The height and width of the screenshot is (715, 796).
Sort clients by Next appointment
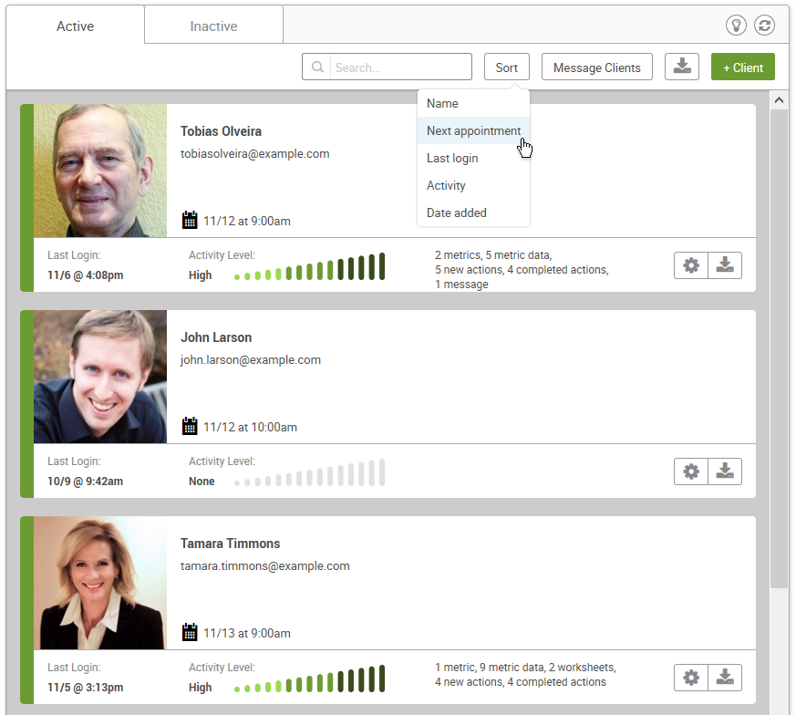(473, 130)
